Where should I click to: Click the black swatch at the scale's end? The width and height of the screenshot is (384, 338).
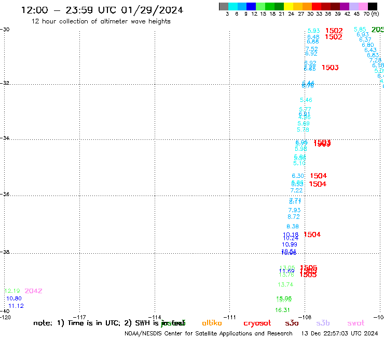(x=372, y=6)
